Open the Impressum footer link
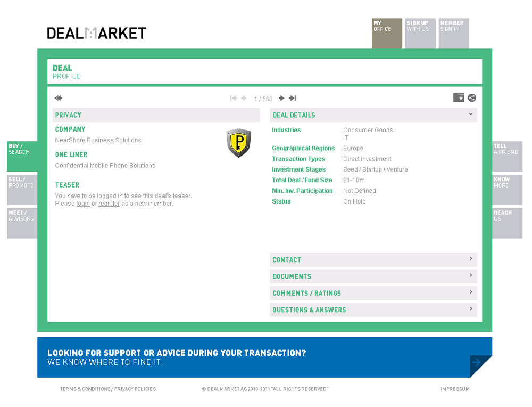 pos(455,389)
